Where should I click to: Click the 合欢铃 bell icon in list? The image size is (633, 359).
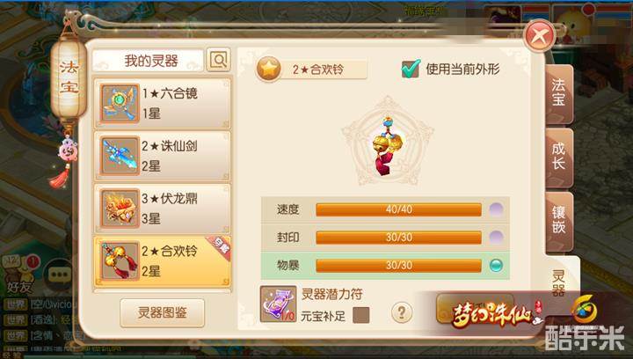pyautogui.click(x=119, y=260)
